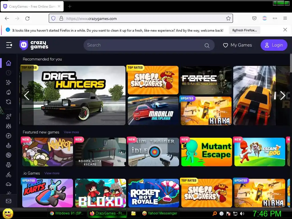Click the Login button
Viewport: 292px width, 219px height.
tap(274, 45)
